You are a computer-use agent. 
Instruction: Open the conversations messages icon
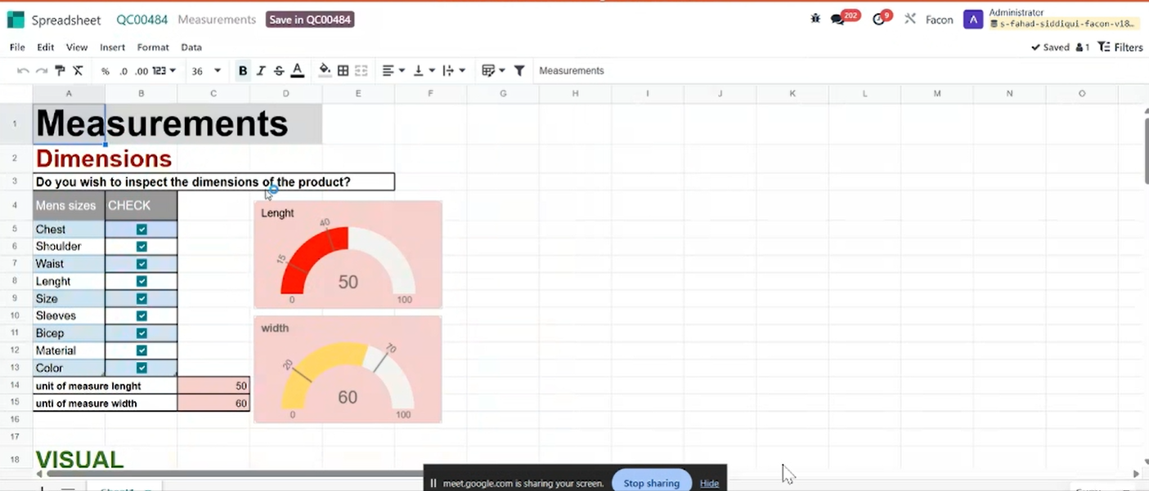837,20
